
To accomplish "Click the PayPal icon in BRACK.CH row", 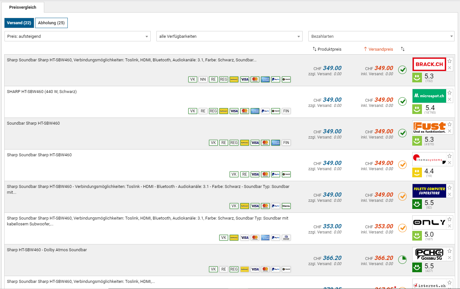I will 275,79.
